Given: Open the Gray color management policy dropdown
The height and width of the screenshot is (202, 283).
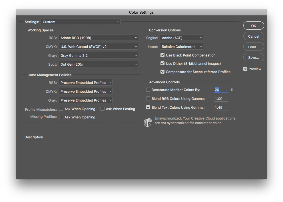Looking at the screenshot, I should pos(85,100).
